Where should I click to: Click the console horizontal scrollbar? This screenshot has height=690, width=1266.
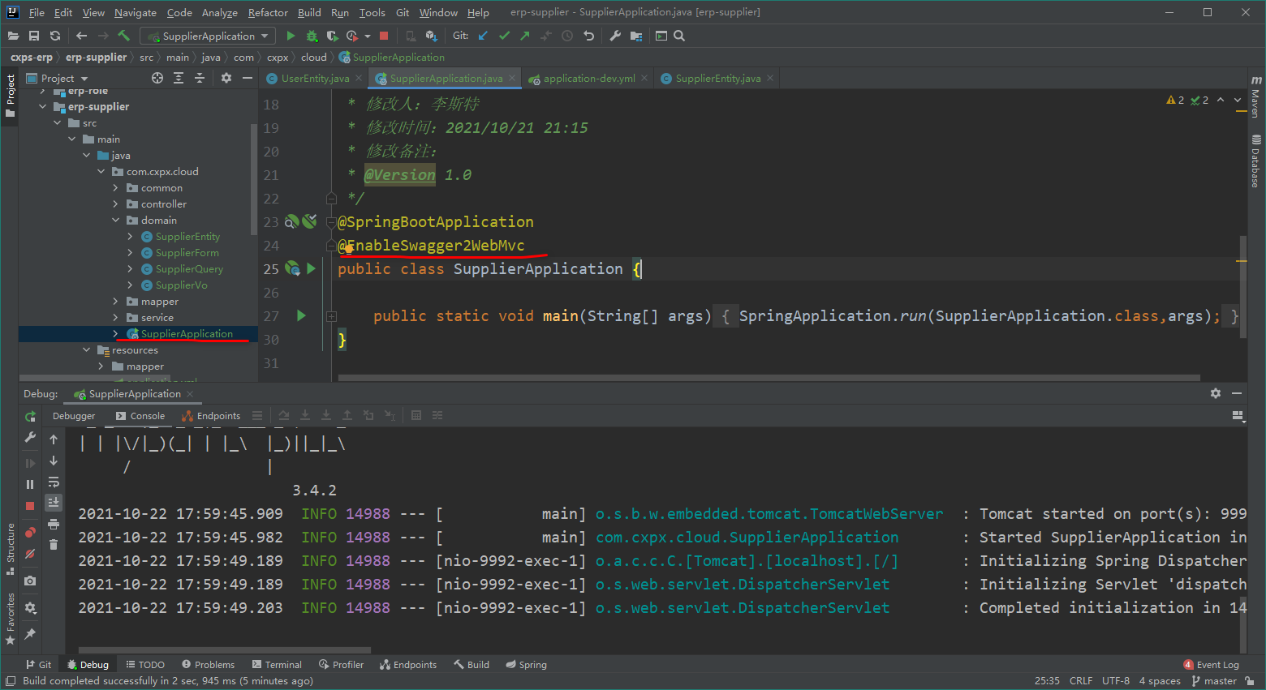tap(225, 649)
